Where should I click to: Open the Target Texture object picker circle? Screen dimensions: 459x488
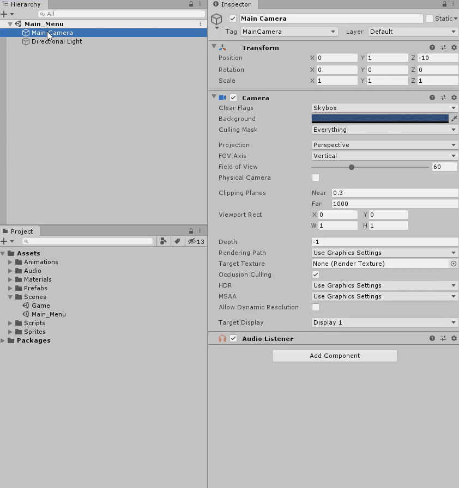[453, 264]
